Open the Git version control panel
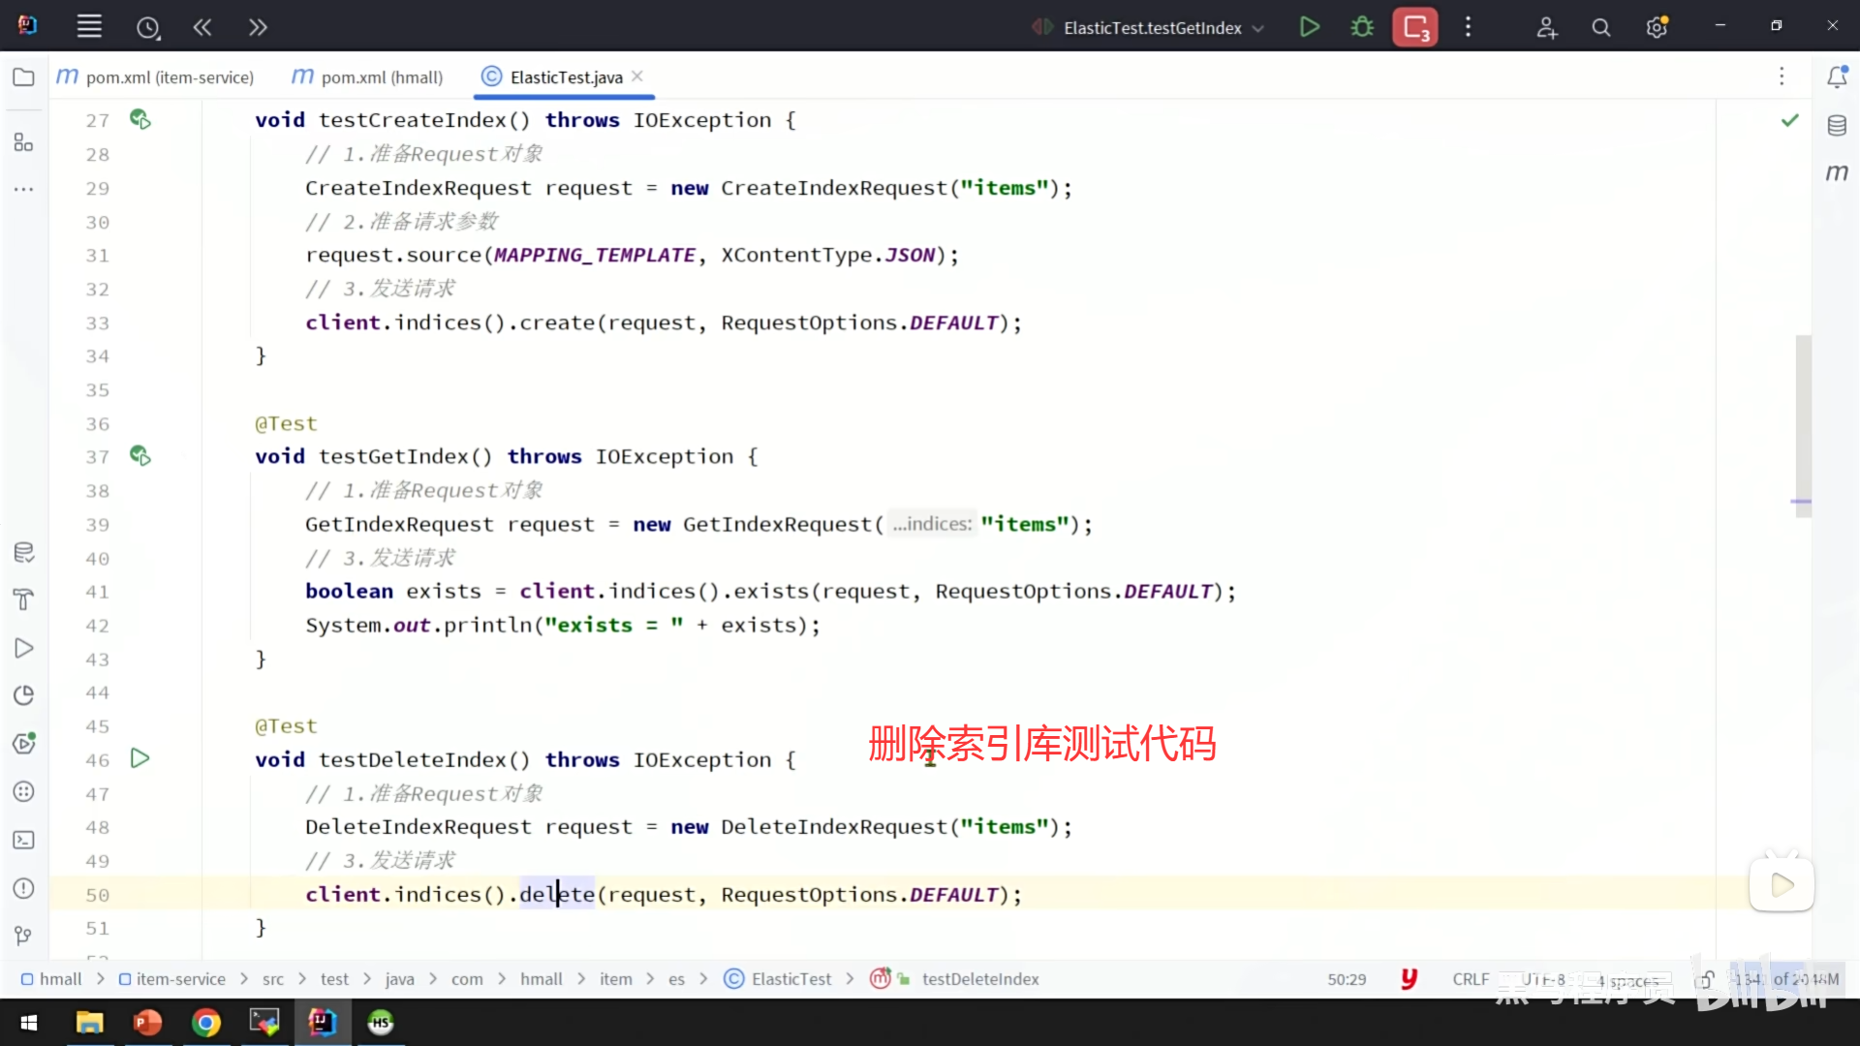This screenshot has width=1860, height=1046. pyautogui.click(x=23, y=936)
